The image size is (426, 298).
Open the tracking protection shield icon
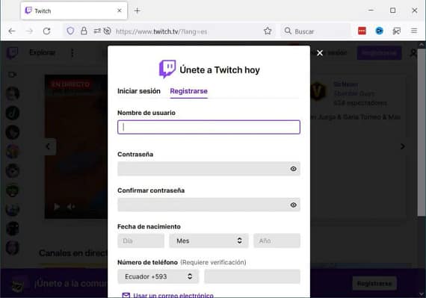pyautogui.click(x=70, y=31)
